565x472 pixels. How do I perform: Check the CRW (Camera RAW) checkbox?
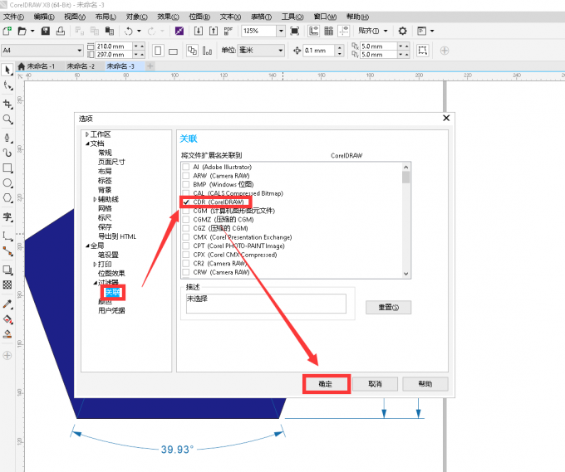point(186,272)
